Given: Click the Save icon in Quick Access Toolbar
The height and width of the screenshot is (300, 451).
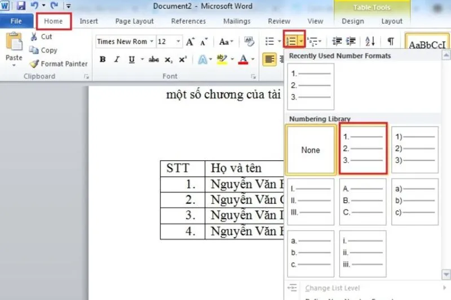Looking at the screenshot, I should tap(21, 6).
